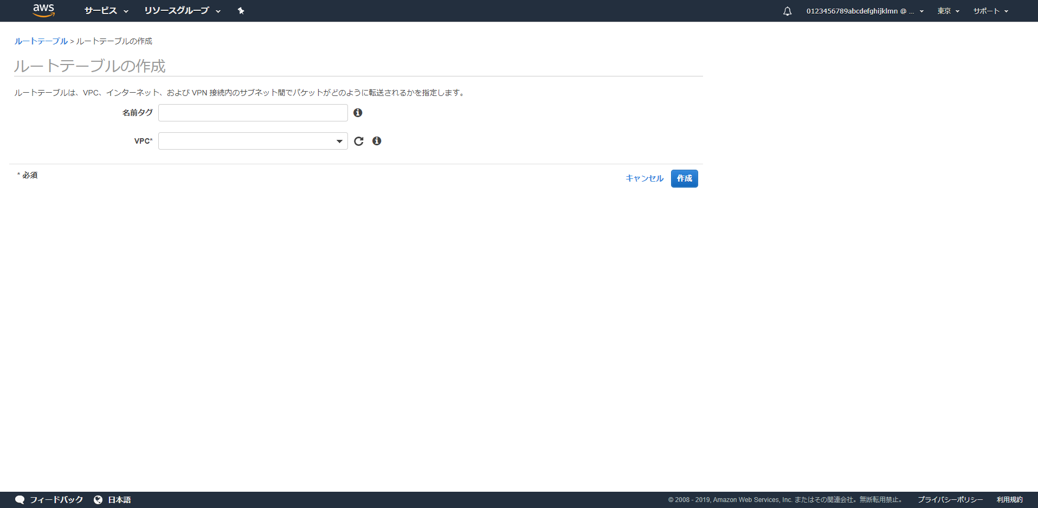
Task: Navigate back via ルートテーブル breadcrumb link
Action: pyautogui.click(x=40, y=41)
